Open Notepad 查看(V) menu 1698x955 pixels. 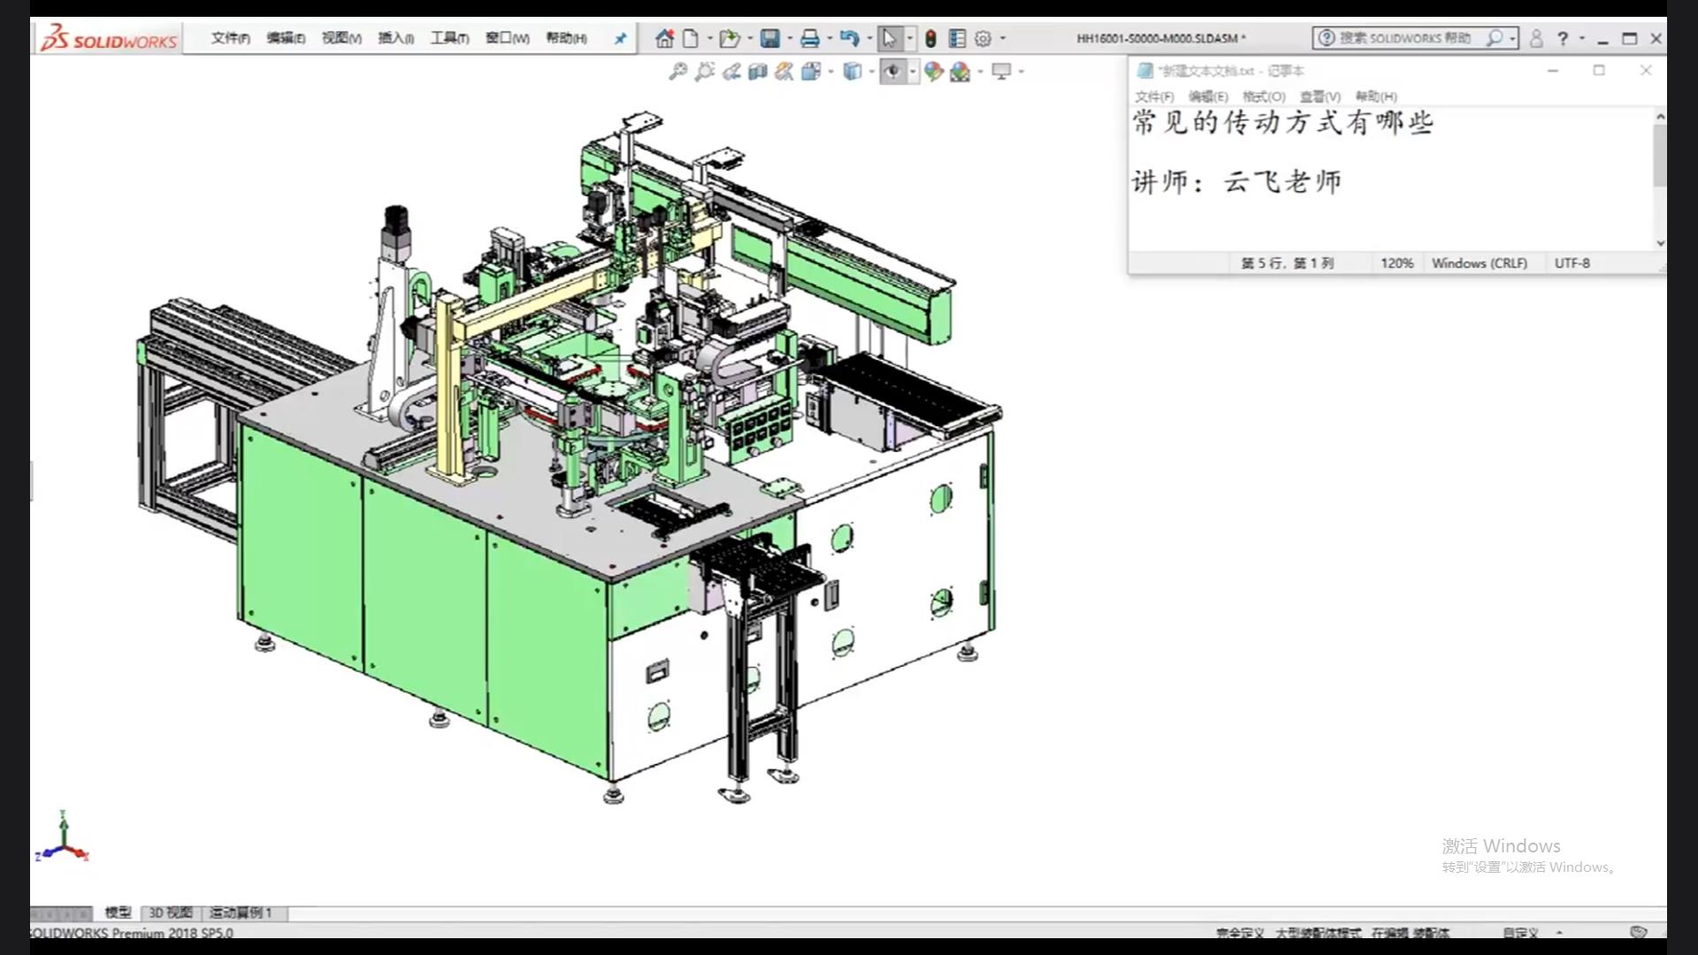[1320, 96]
